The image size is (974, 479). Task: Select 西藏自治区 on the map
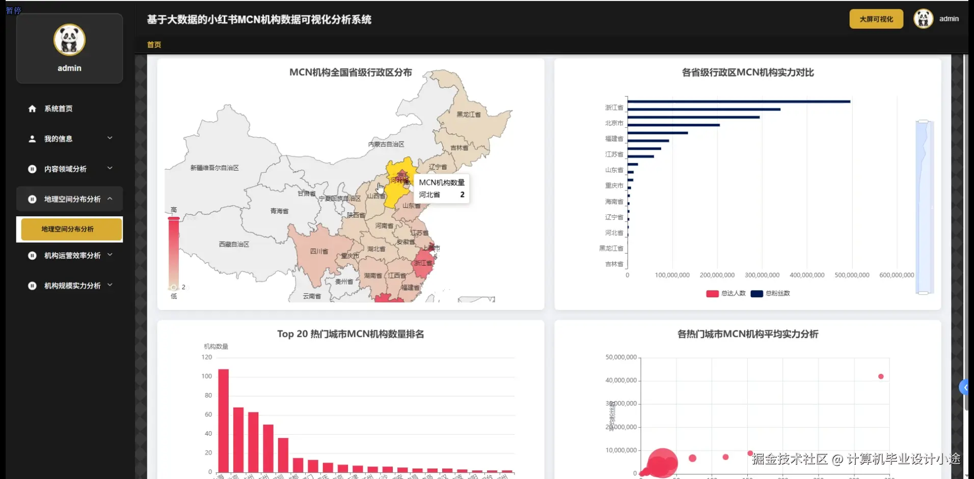click(234, 244)
